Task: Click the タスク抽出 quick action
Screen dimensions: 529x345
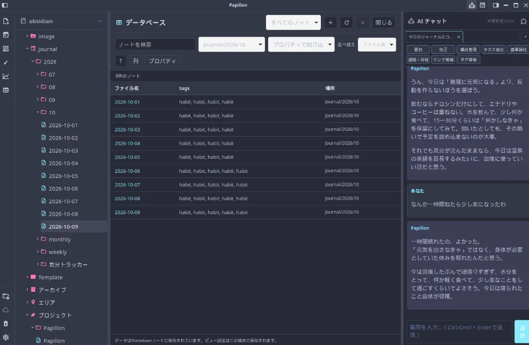Action: (493, 50)
